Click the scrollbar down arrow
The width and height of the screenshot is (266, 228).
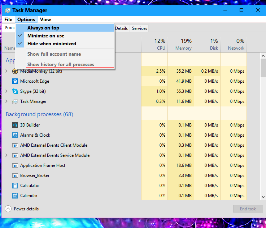coord(263,197)
